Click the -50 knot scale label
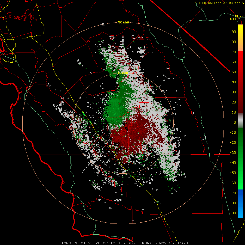Viewport: 245px width, 245px height. coord(233,173)
